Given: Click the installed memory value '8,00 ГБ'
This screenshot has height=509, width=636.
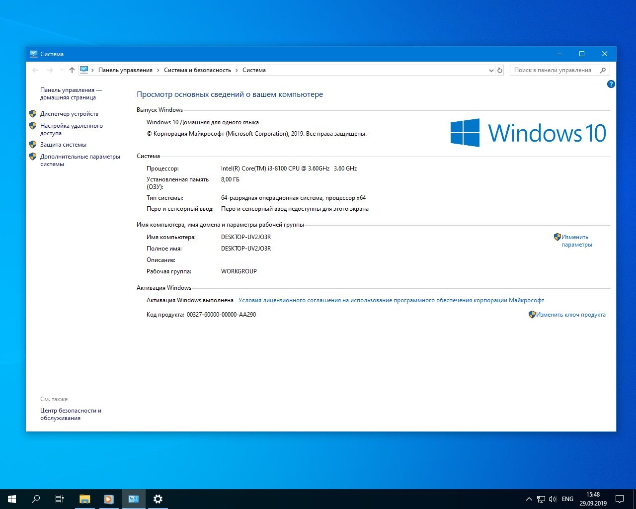Looking at the screenshot, I should click(230, 179).
